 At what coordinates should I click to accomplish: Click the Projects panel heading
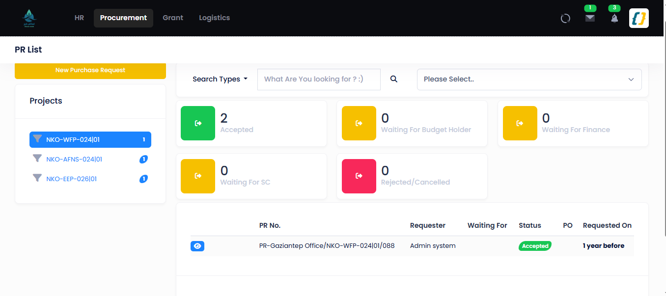click(x=46, y=101)
